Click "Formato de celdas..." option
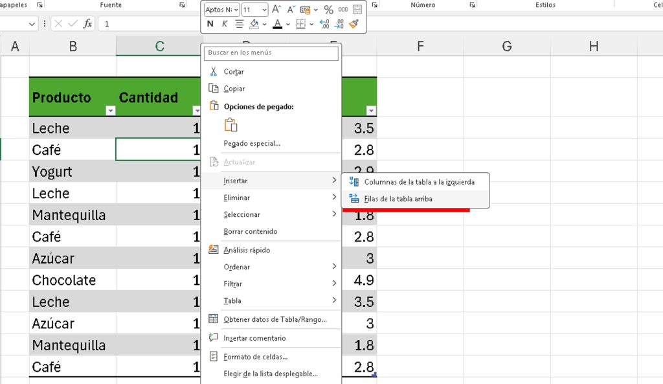663x384 pixels. pyautogui.click(x=255, y=357)
